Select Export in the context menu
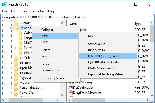The width and height of the screenshot is (155, 103). click(x=55, y=64)
